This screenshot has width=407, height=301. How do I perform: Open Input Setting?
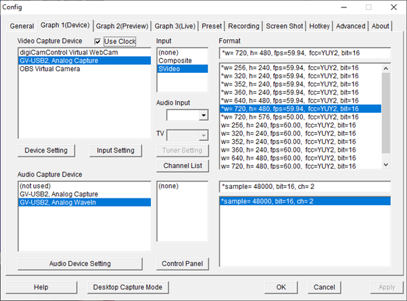[x=116, y=150]
